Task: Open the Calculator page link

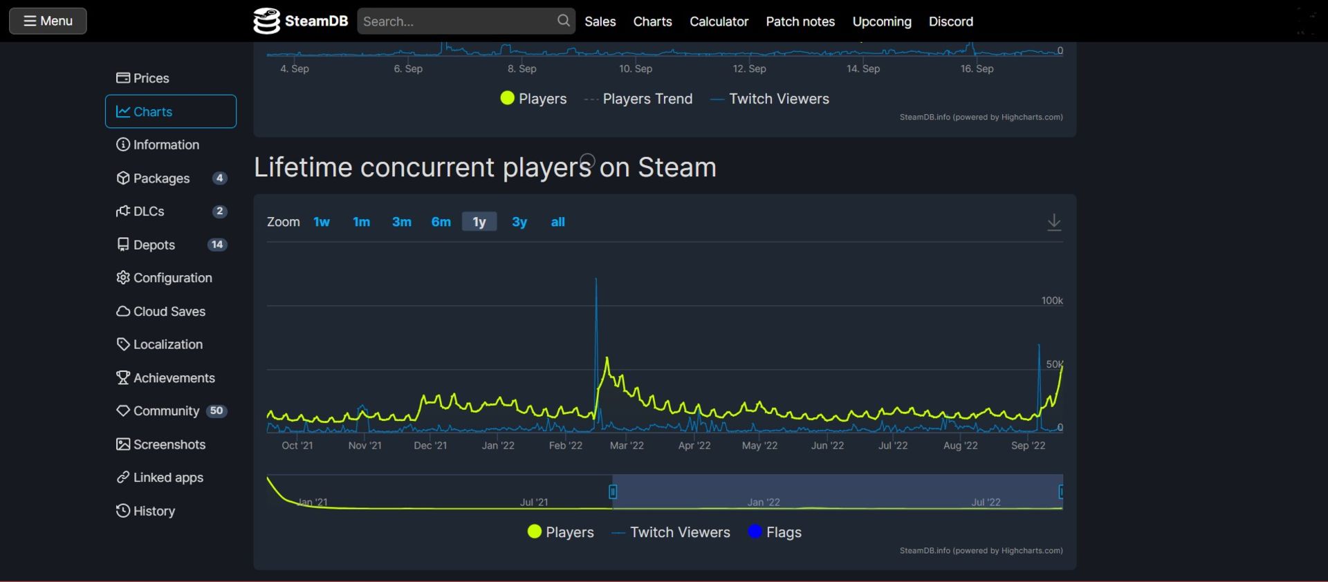Action: click(x=719, y=21)
